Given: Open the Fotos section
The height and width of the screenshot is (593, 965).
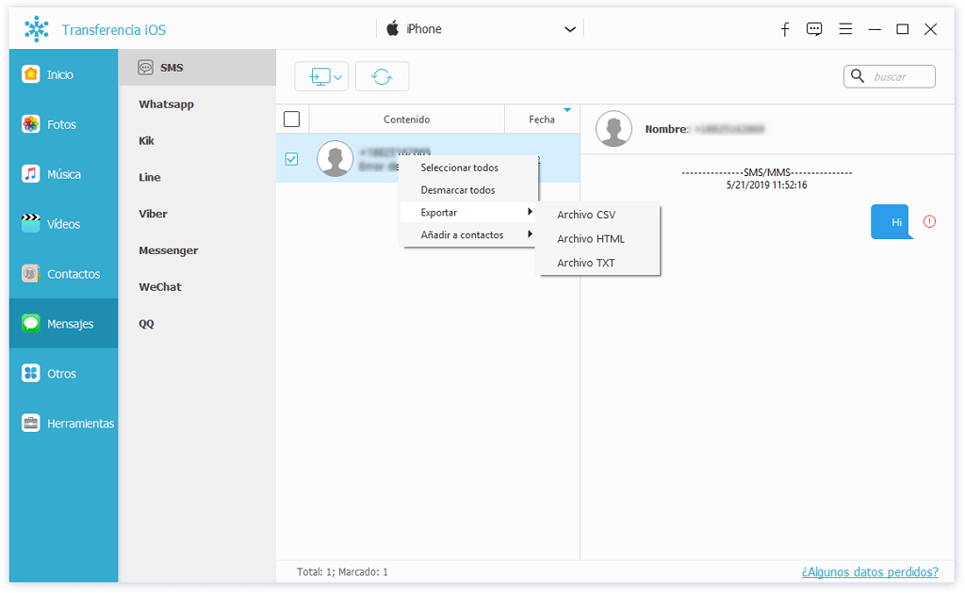Looking at the screenshot, I should tap(63, 124).
